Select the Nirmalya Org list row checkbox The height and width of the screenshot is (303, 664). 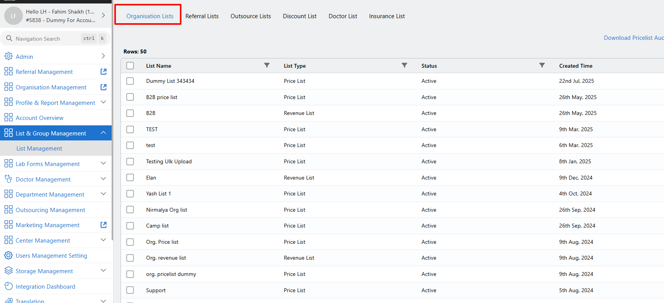point(130,210)
